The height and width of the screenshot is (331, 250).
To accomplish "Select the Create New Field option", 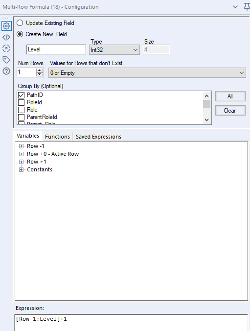I will click(x=20, y=34).
